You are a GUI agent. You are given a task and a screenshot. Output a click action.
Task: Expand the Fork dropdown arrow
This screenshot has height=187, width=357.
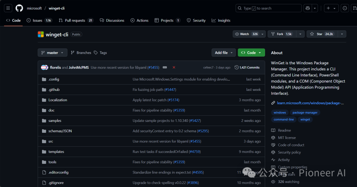(x=300, y=34)
